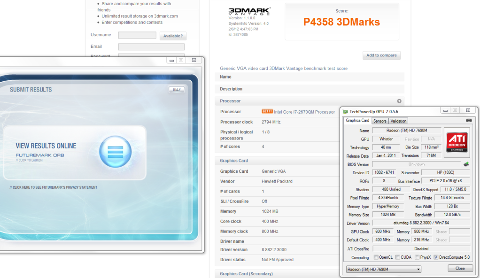Check username with the Available? button

tap(173, 36)
